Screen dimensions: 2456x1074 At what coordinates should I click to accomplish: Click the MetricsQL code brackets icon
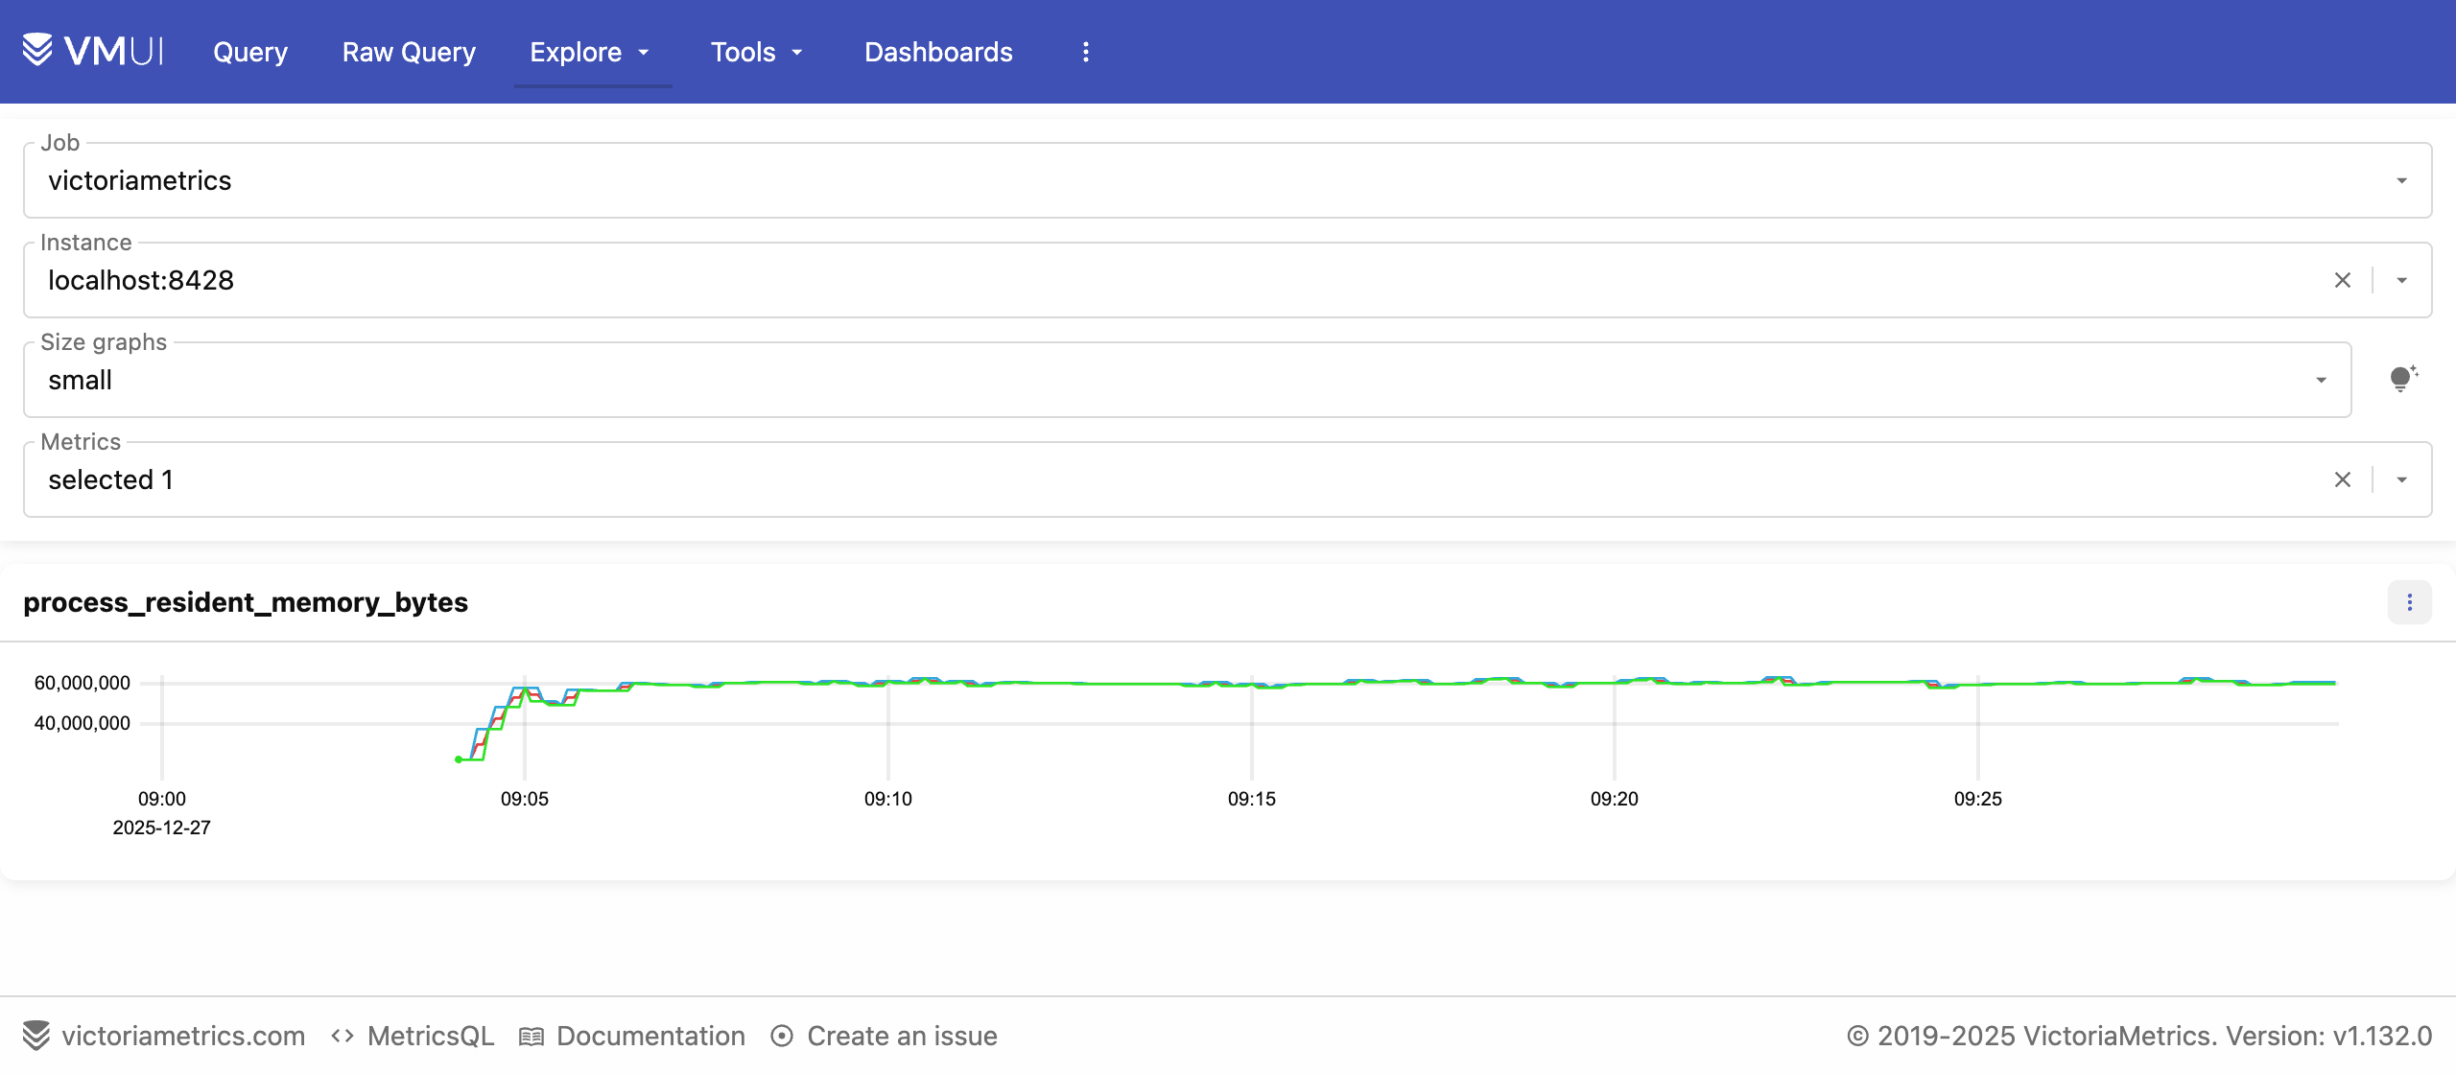[342, 1036]
